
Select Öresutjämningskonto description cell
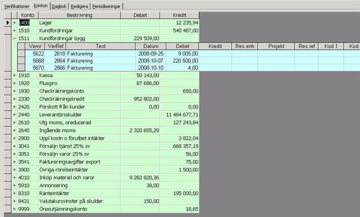80,209
